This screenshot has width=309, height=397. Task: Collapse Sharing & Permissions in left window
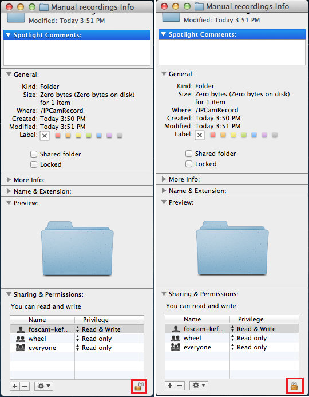click(9, 294)
